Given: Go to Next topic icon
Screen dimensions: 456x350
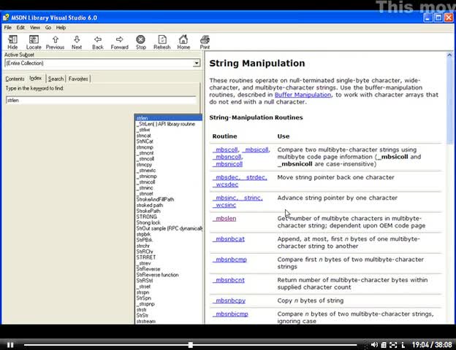Looking at the screenshot, I should point(77,42).
